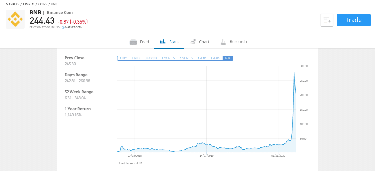Click the BNB Binance Coin logo

pos(15,19)
